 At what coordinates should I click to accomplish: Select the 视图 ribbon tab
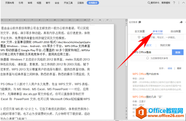39,3
